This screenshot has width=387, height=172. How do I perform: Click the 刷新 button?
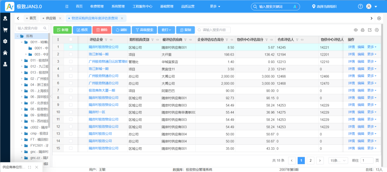(x=121, y=30)
